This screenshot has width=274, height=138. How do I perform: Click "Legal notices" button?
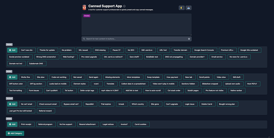coord(109,124)
